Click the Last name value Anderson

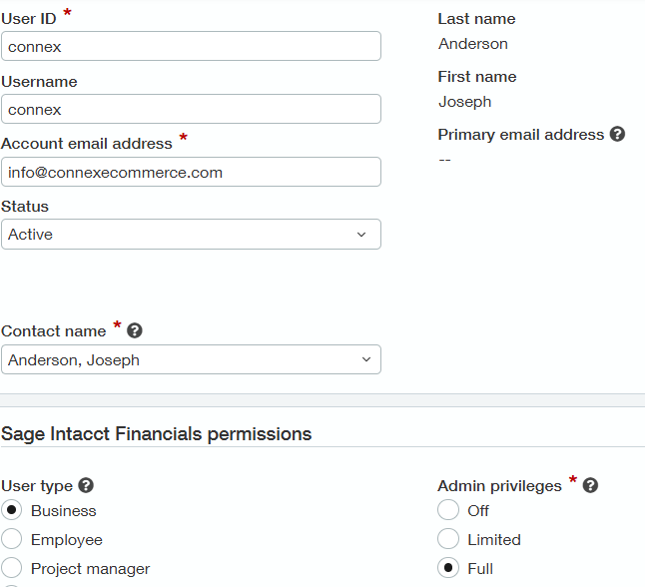click(x=473, y=44)
